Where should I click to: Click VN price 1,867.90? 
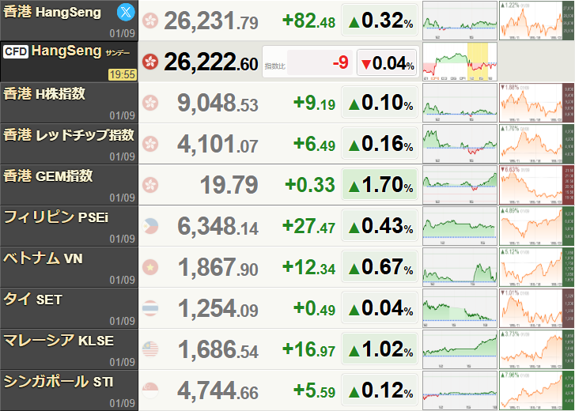tap(218, 268)
